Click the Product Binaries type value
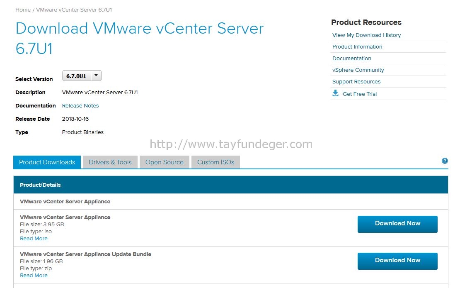Viewport: 460px width, 288px height. [x=83, y=132]
